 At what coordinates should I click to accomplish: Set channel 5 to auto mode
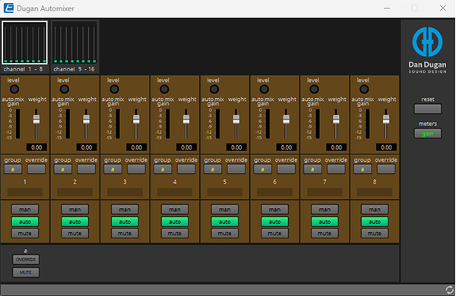tap(225, 222)
